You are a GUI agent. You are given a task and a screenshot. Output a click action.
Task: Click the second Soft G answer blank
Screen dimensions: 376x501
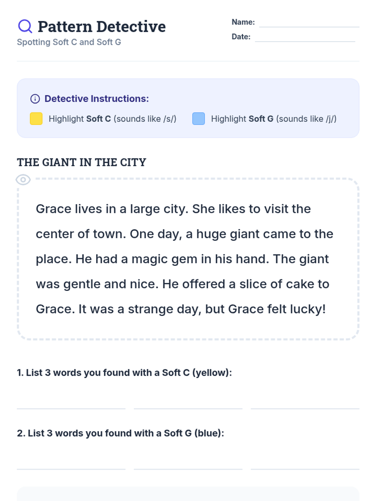coord(188,462)
